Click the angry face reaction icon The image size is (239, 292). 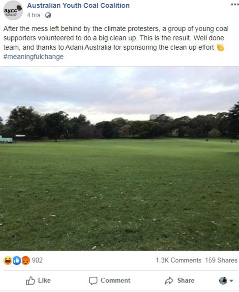pyautogui.click(x=26, y=260)
